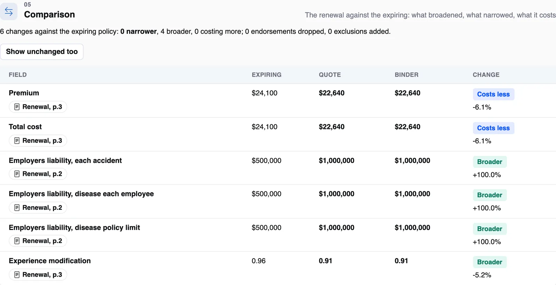Screen dimensions: 556x285
Task: Click the document icon in the Experience modification citation chip
Action: tap(17, 275)
